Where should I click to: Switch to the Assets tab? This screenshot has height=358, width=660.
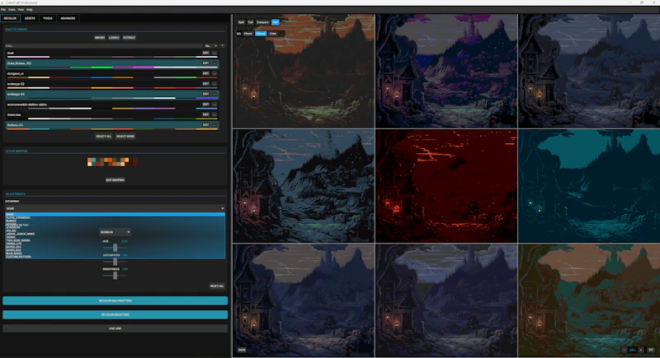click(30, 18)
